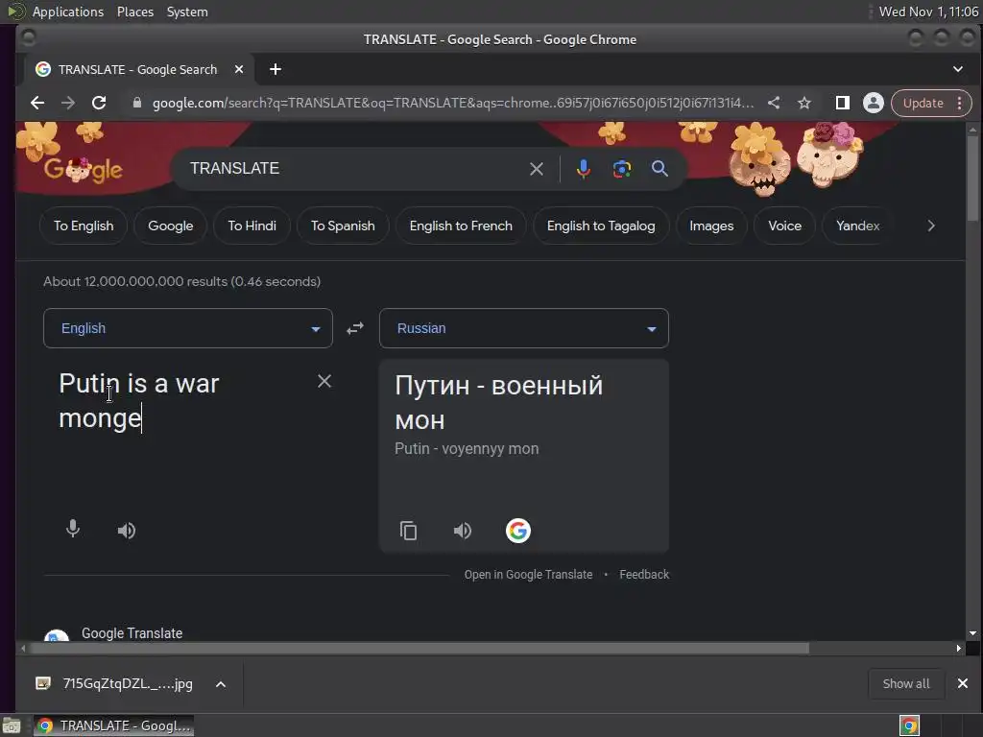Open the tab search chevron

958,69
